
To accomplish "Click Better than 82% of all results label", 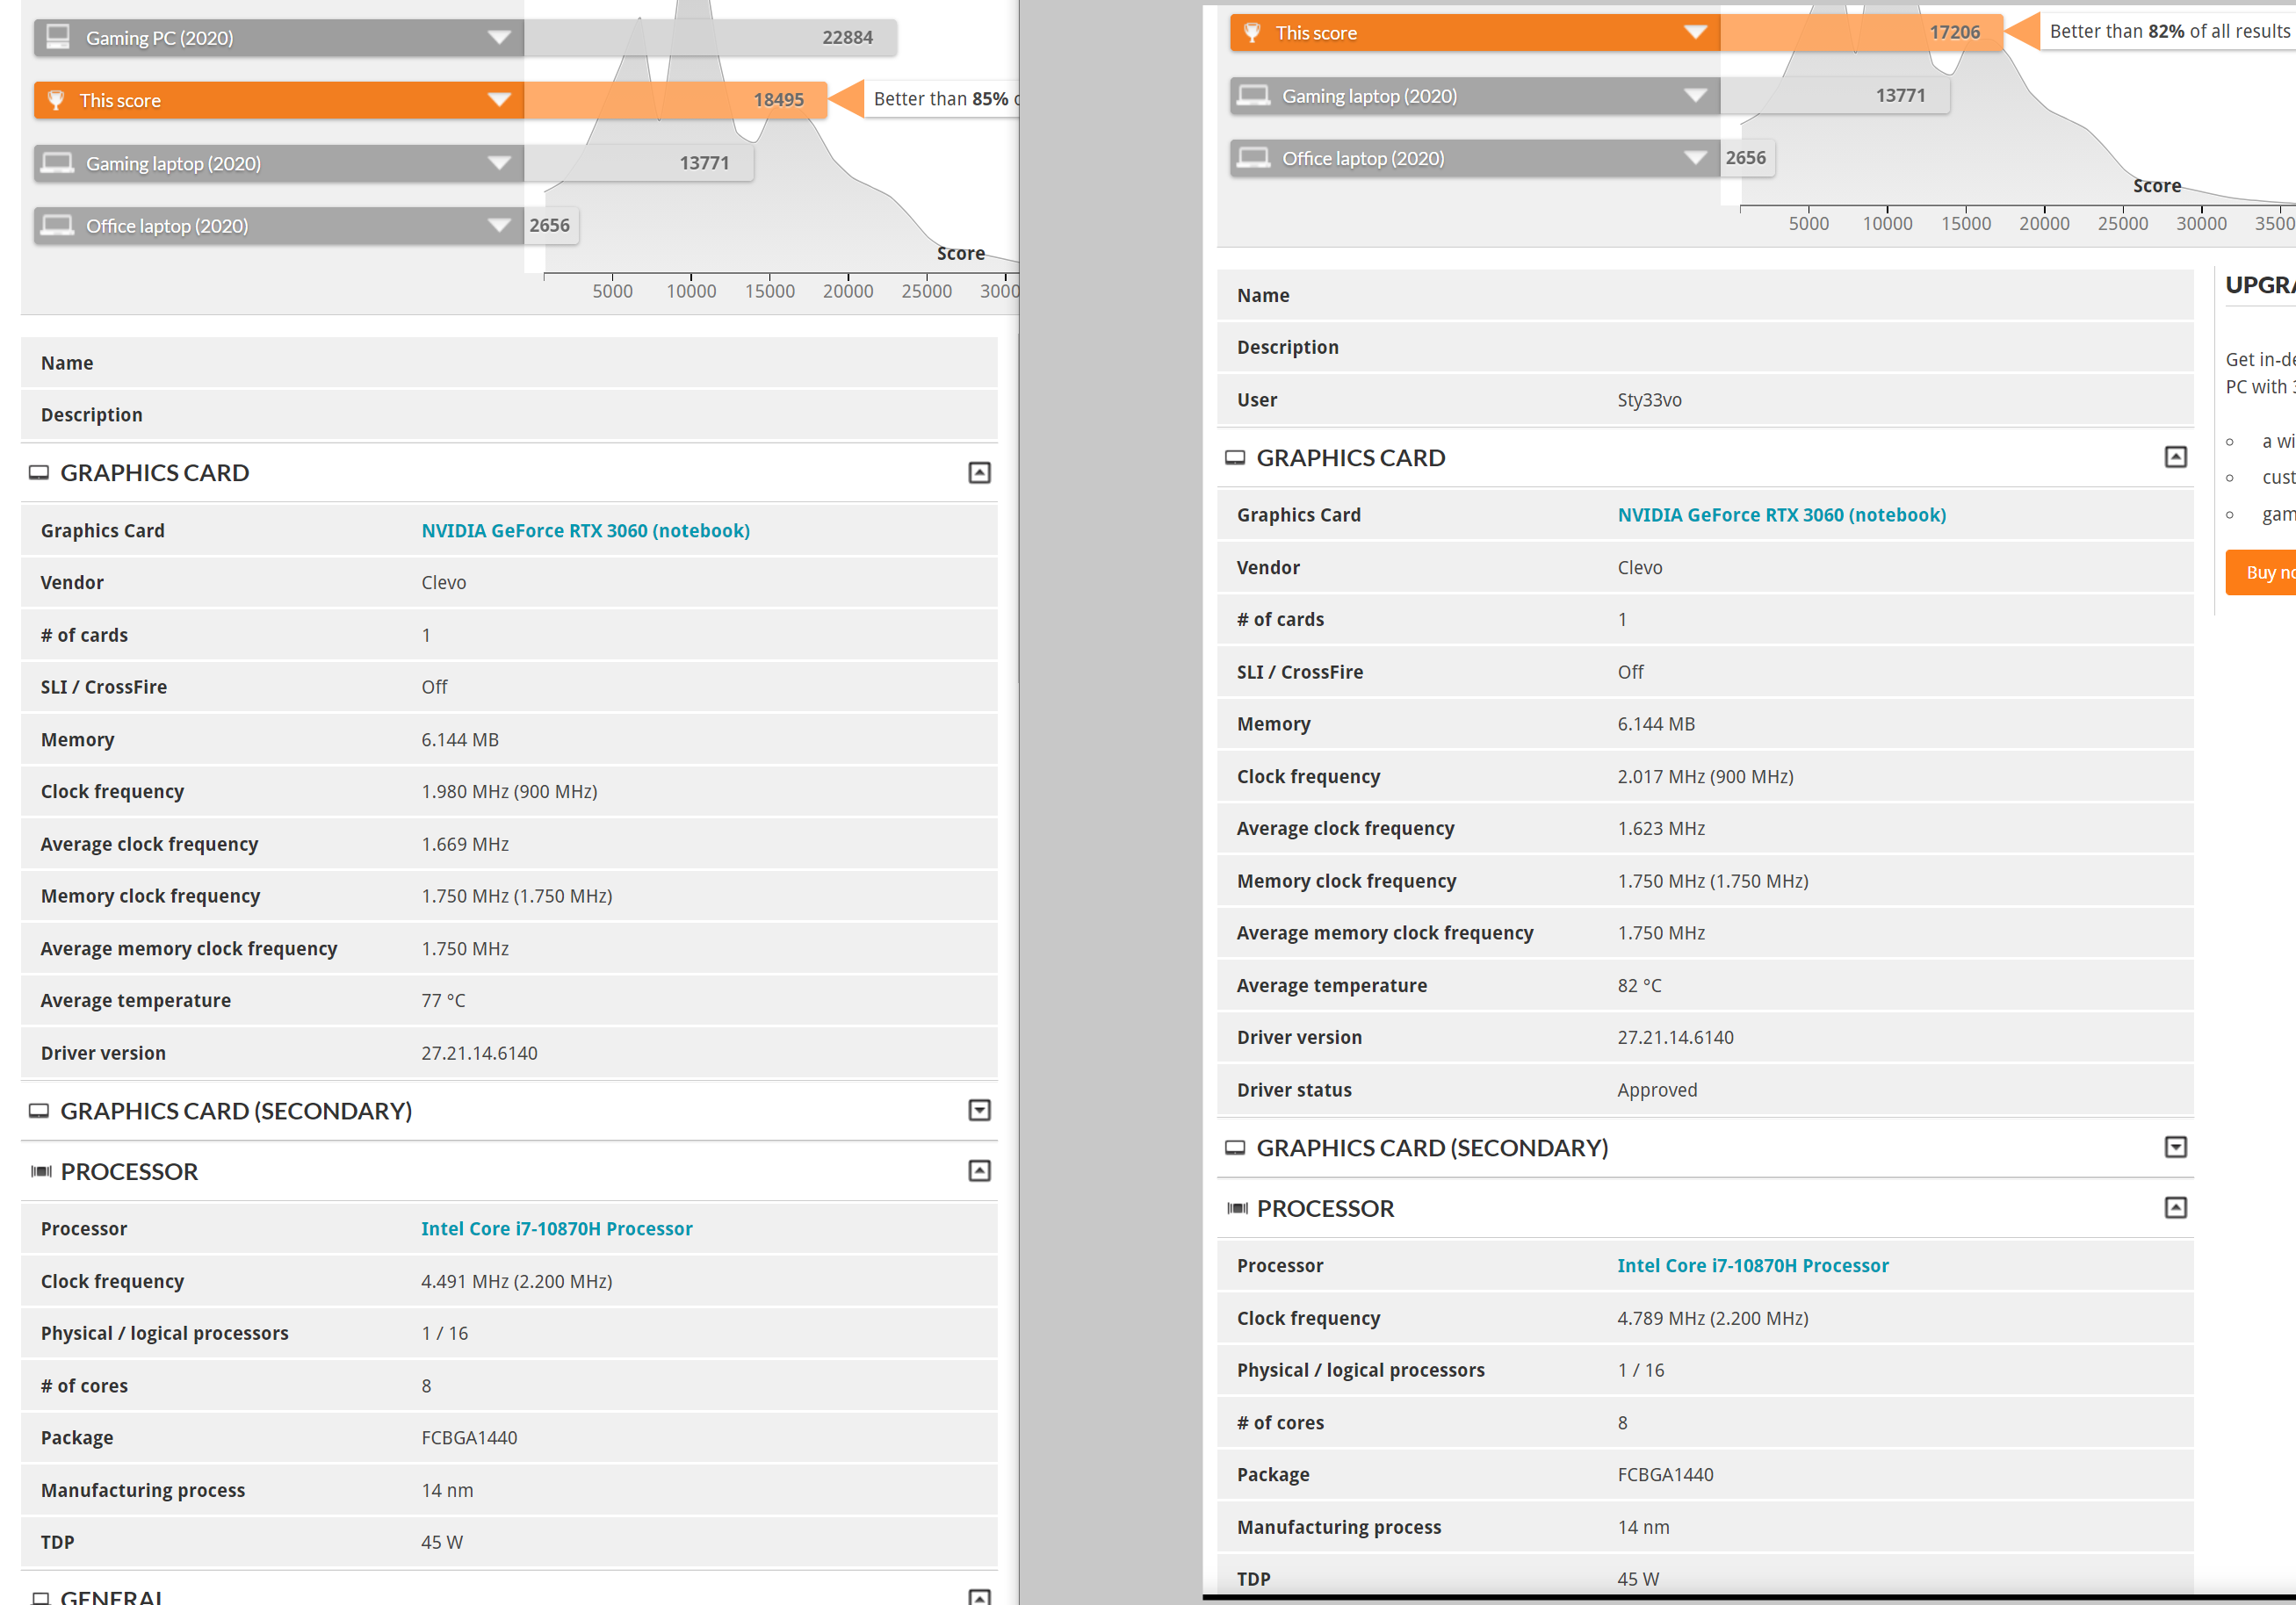I will pos(2170,31).
